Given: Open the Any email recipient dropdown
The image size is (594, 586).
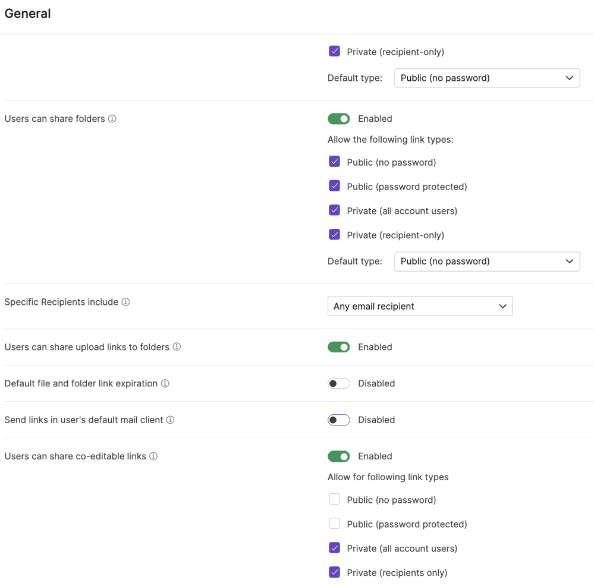Looking at the screenshot, I should (420, 306).
